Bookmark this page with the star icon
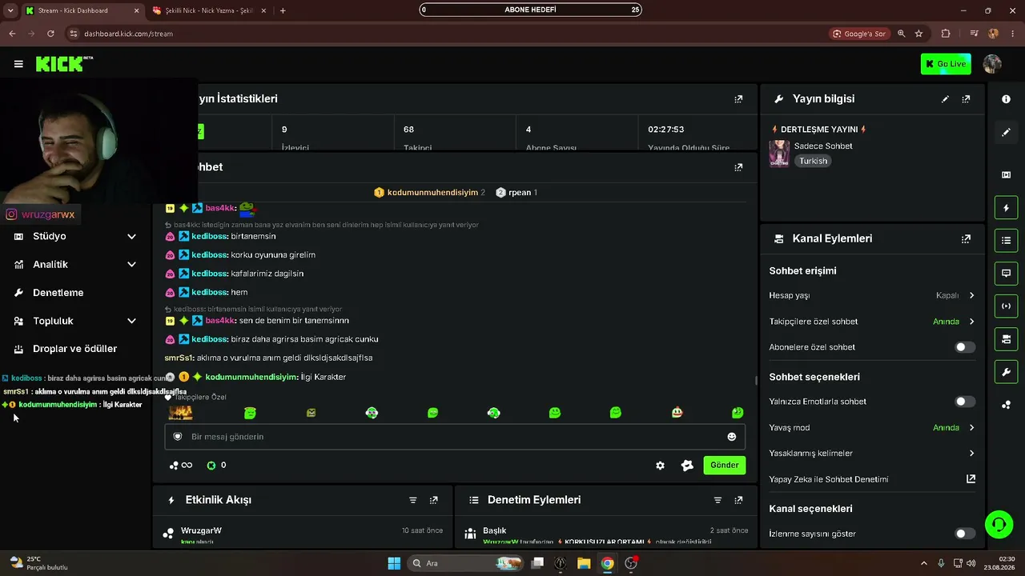Screen dimensions: 1025x576 click(918, 34)
